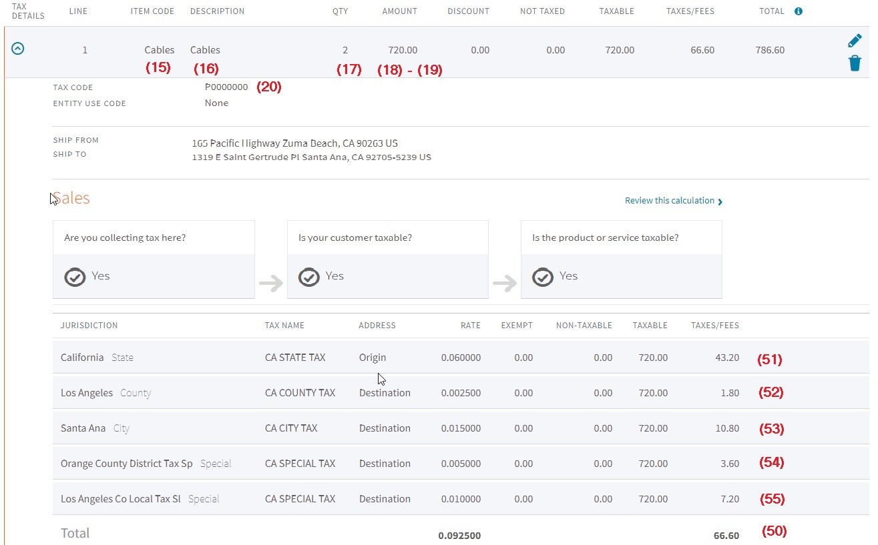
Task: Click the TAX DETAILS header label
Action: click(27, 11)
